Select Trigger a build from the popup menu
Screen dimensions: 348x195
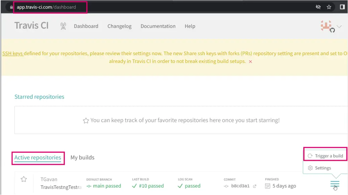click(325, 156)
